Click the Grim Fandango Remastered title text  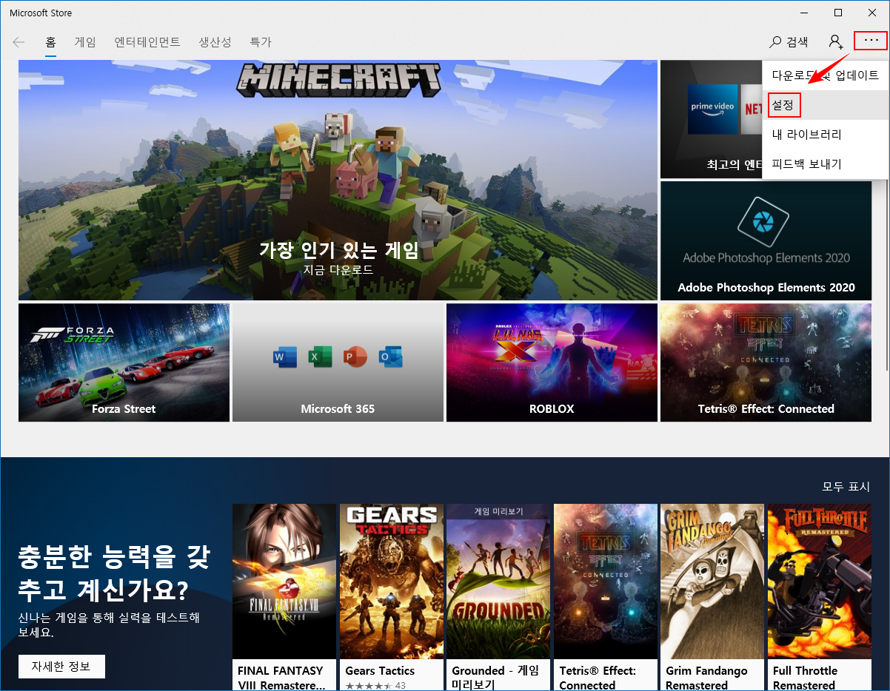pyautogui.click(x=706, y=678)
